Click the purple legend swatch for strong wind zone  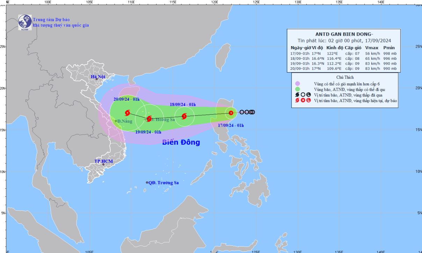[x=297, y=84]
